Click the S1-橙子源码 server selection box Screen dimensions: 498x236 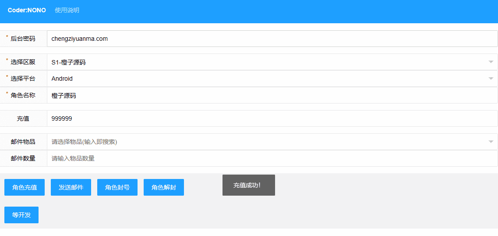tap(263, 62)
